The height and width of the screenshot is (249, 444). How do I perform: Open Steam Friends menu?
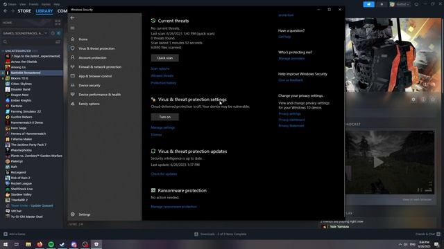[x=33, y=4]
